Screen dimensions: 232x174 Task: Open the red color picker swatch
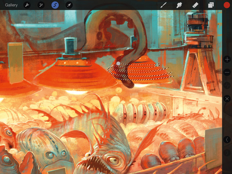click(x=227, y=5)
